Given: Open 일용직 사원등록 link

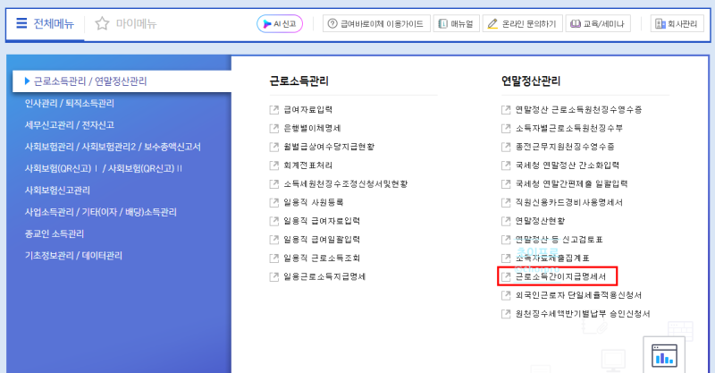Looking at the screenshot, I should [314, 202].
